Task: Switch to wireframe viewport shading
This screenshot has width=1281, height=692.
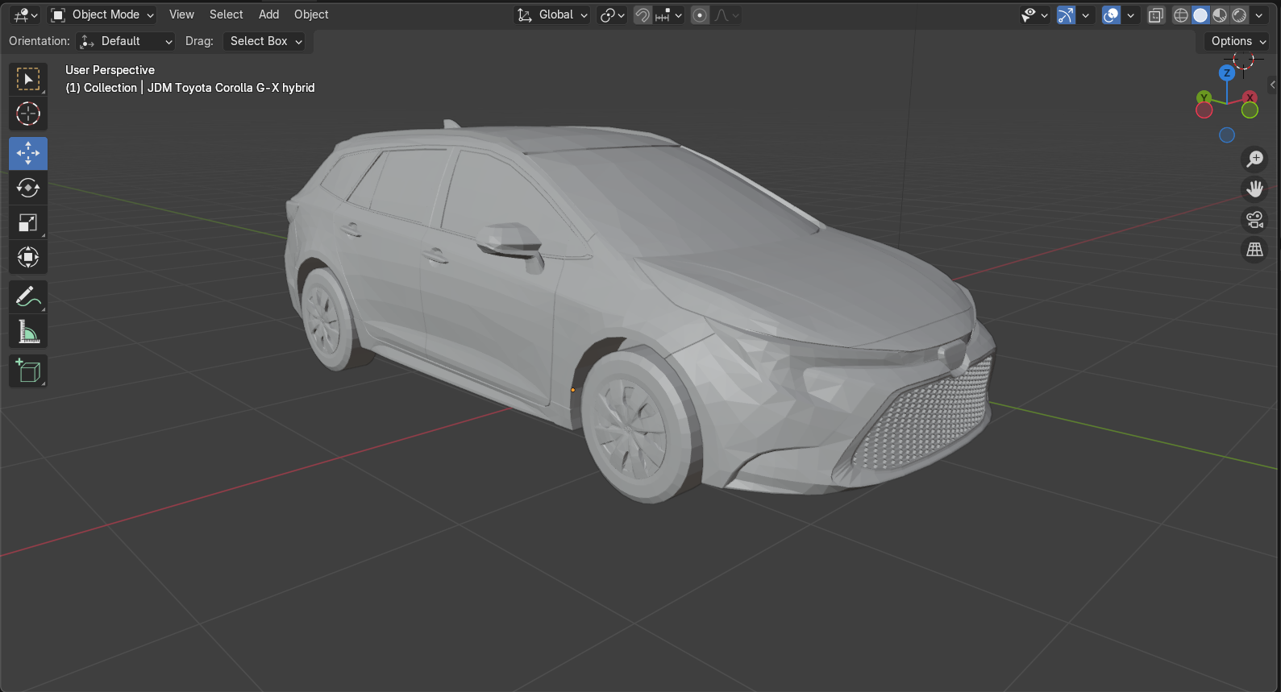Action: coord(1181,15)
